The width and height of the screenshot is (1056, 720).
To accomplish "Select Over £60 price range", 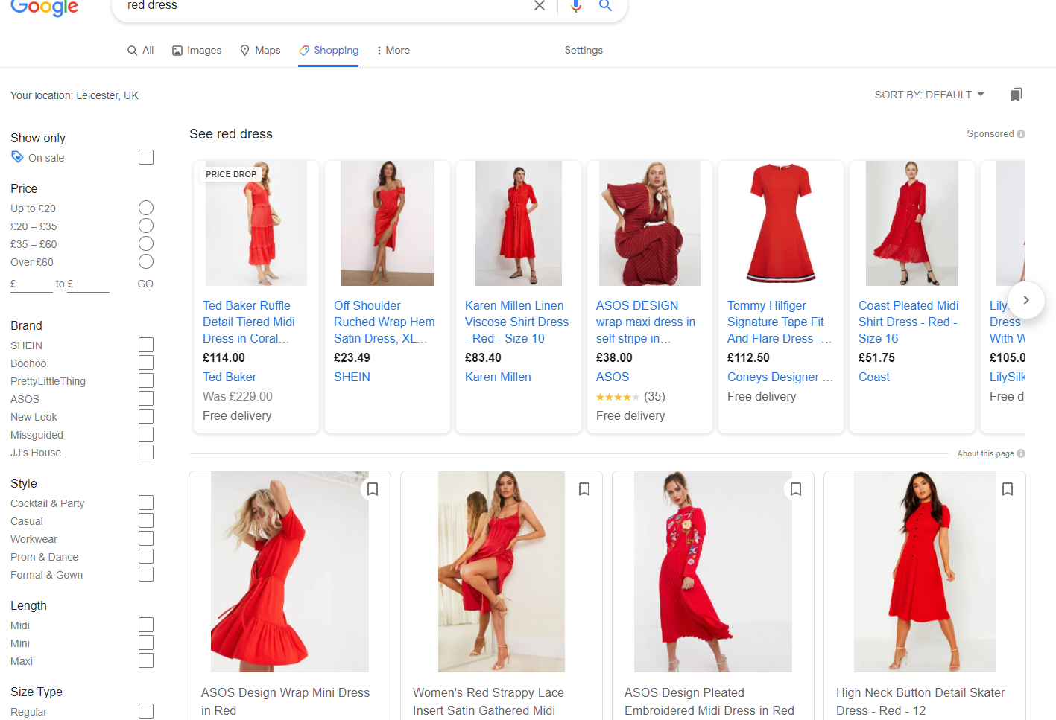I will (146, 261).
